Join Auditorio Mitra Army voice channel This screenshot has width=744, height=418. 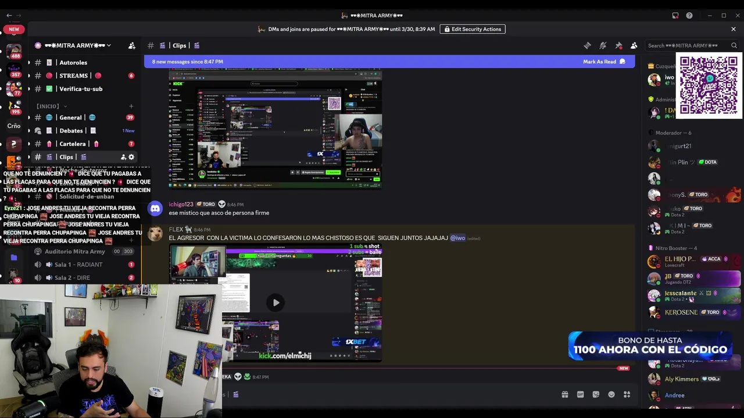point(84,251)
